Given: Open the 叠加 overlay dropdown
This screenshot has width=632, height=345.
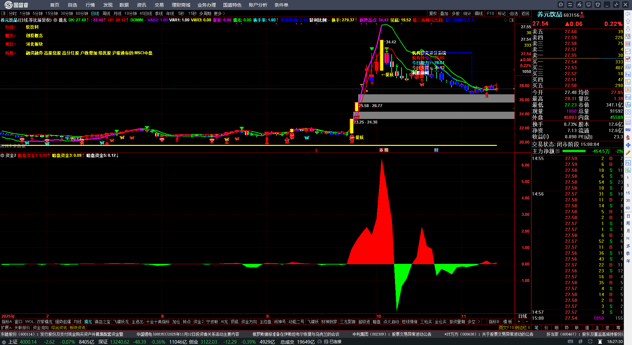Looking at the screenshot, I should coord(444,13).
